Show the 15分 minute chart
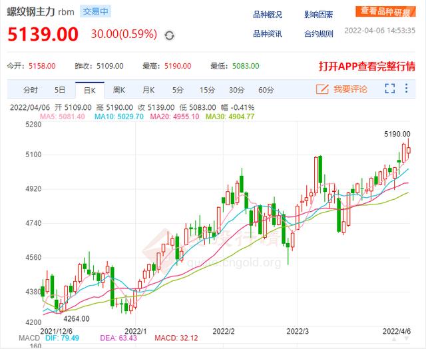 [x=207, y=89]
